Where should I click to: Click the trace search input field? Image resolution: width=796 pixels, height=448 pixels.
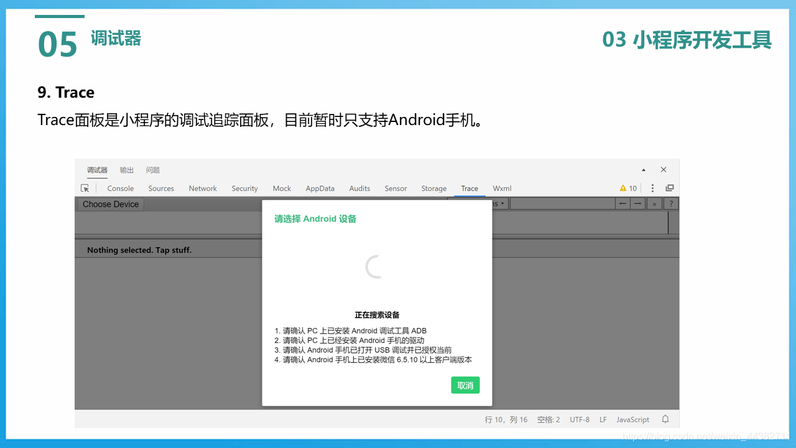pyautogui.click(x=562, y=203)
